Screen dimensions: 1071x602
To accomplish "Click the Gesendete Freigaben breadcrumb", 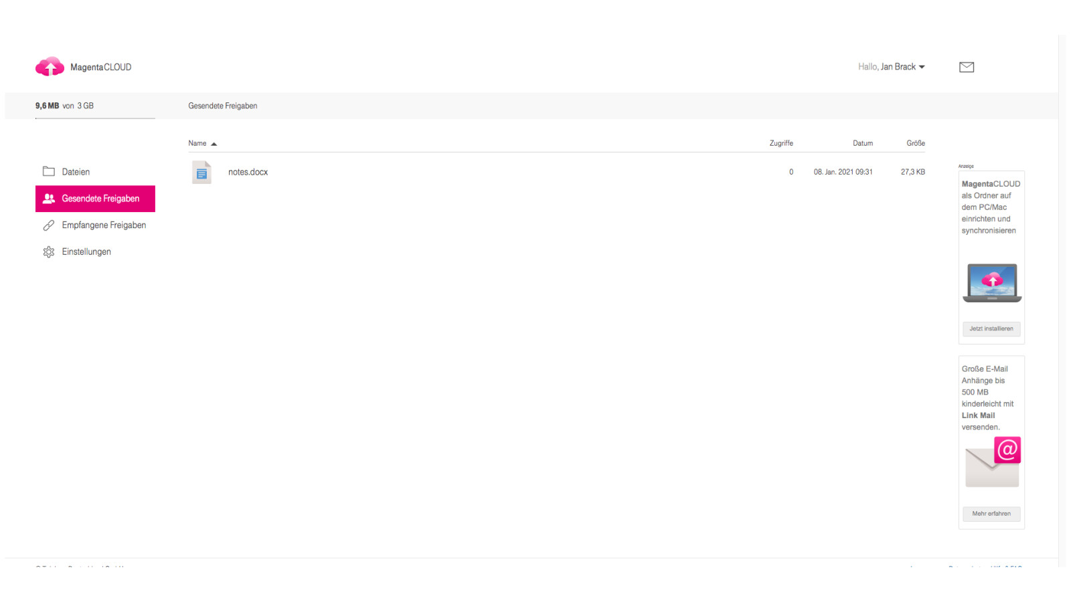I will [223, 106].
